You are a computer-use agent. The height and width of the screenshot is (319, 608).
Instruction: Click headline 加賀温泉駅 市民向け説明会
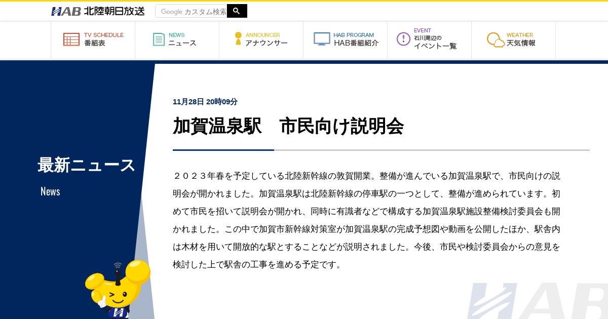click(288, 126)
